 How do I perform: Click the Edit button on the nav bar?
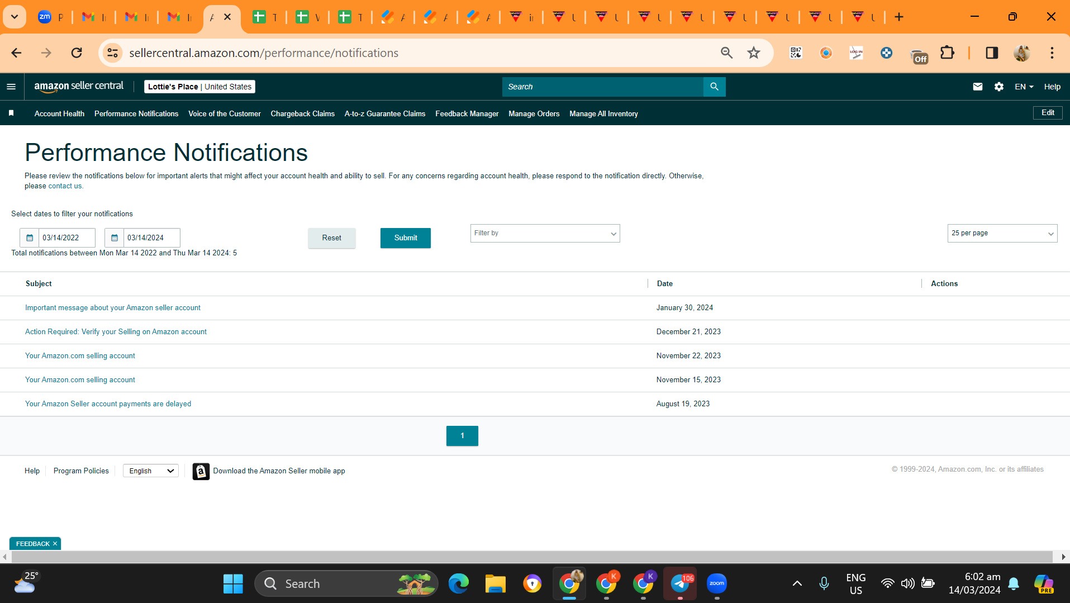(x=1048, y=113)
